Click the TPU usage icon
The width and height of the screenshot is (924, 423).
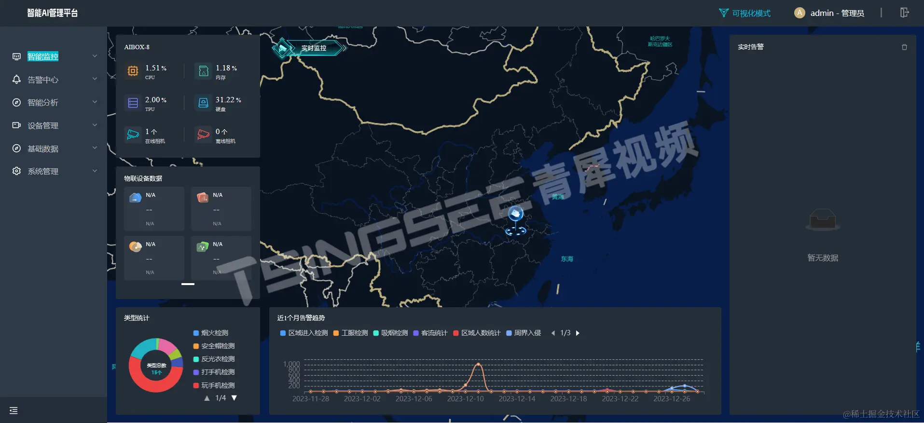pyautogui.click(x=133, y=103)
